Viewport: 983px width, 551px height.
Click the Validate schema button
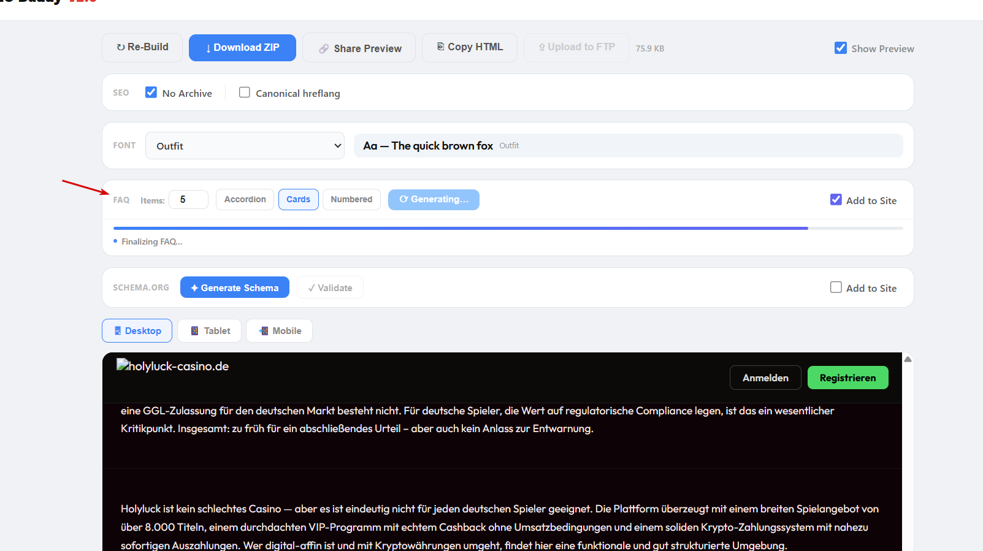click(330, 287)
